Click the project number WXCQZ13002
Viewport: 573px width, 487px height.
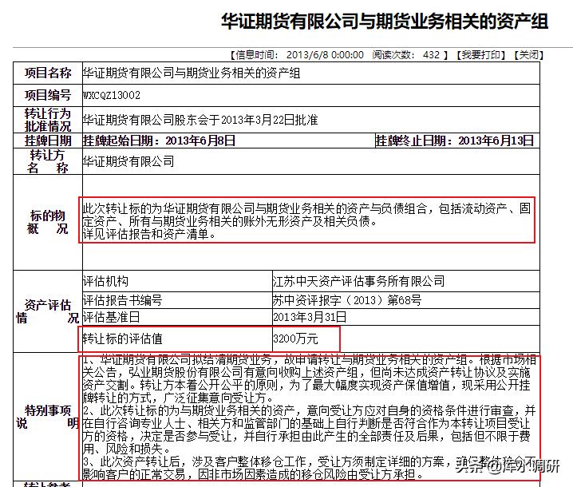pos(112,96)
